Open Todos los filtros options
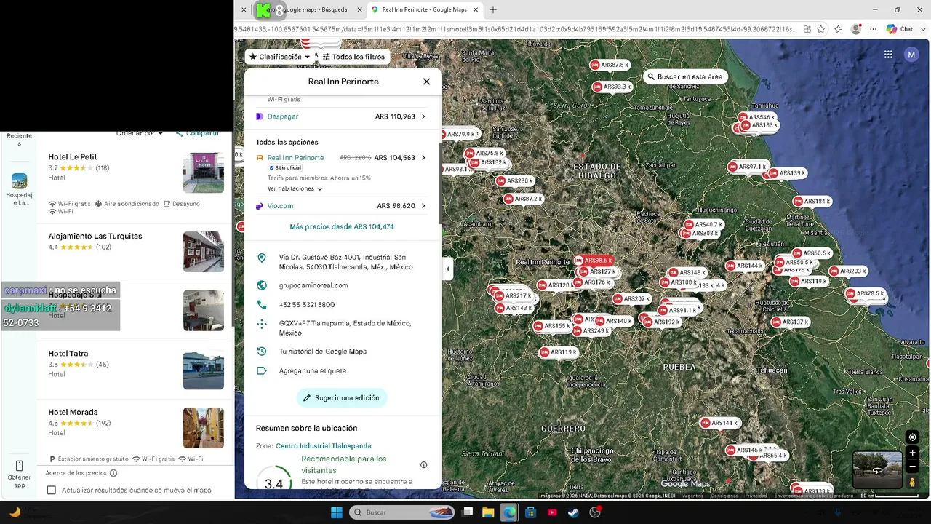 click(353, 57)
